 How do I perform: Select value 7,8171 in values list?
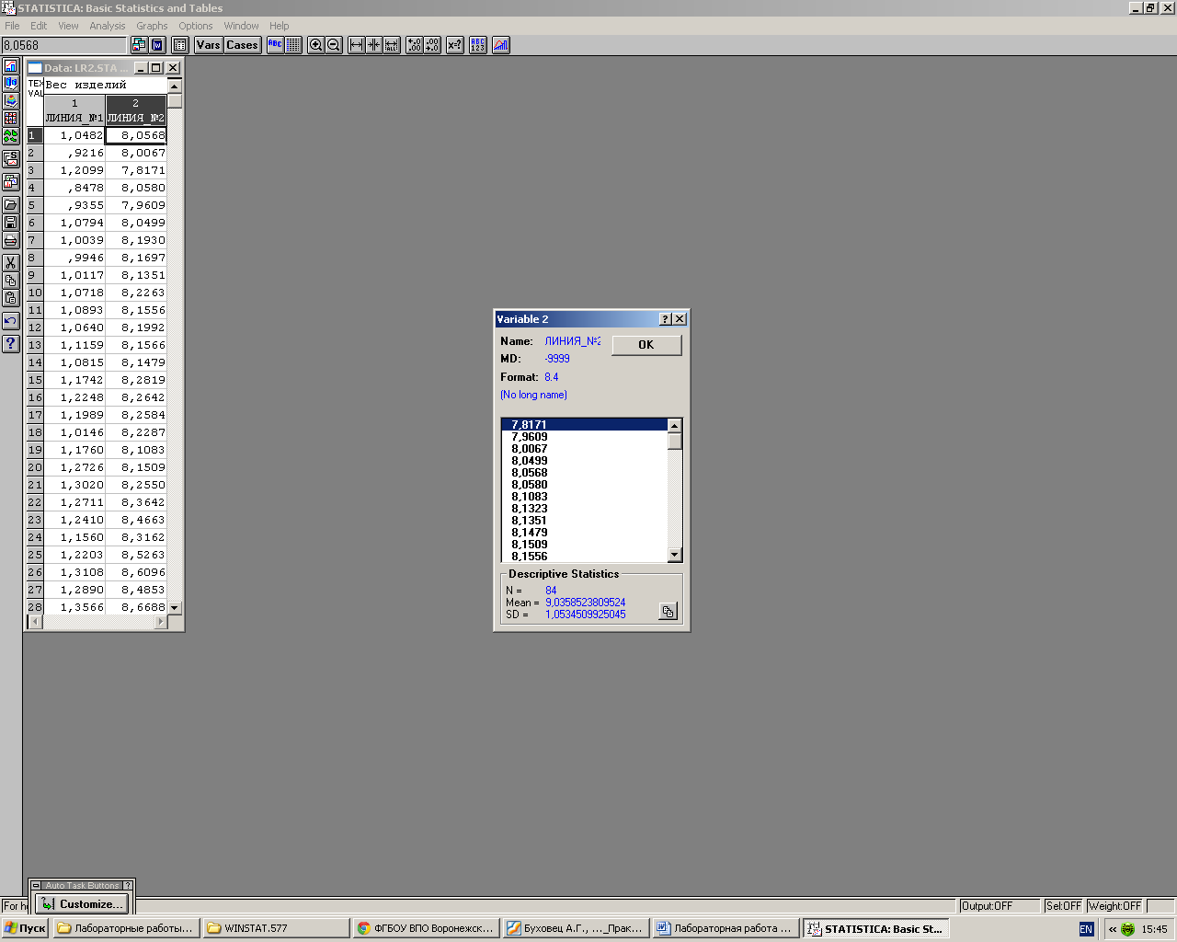[x=584, y=425]
